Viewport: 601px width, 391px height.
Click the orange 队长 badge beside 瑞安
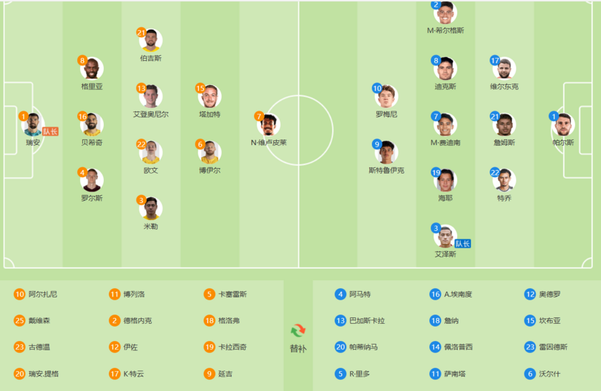point(50,132)
